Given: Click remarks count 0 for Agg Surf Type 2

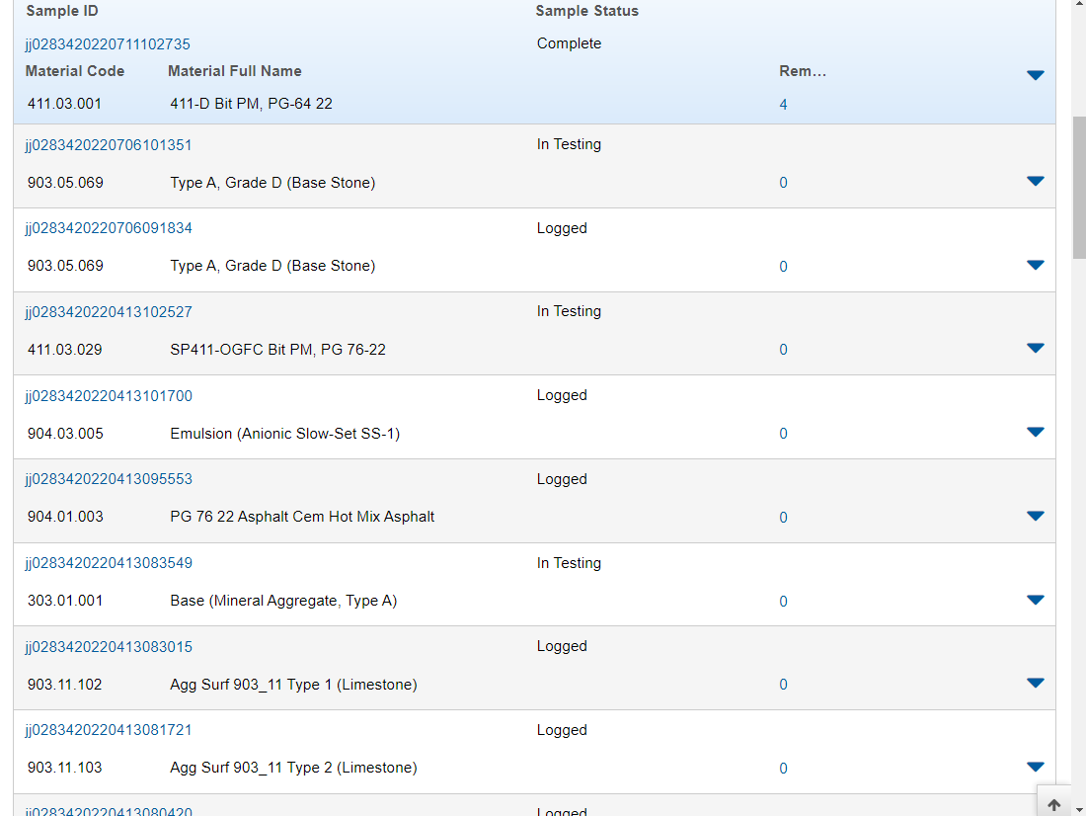Looking at the screenshot, I should coord(783,769).
